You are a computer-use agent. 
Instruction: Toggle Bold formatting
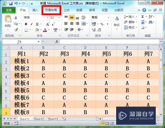point(26,24)
